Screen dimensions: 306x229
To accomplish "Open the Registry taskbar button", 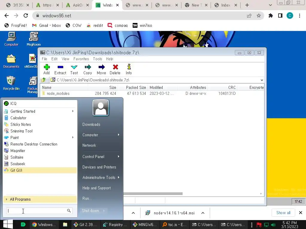I will point(115,225).
